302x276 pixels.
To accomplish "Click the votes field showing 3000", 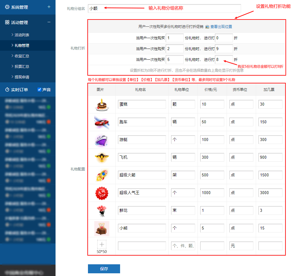I will (270, 193).
